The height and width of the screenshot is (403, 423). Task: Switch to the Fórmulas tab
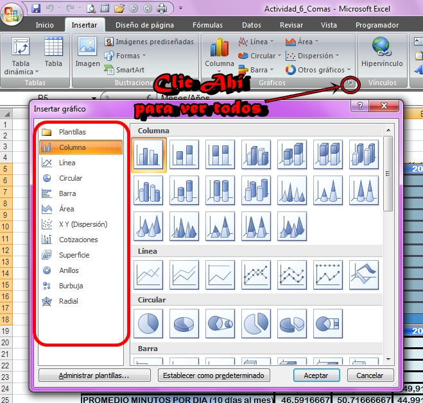pyautogui.click(x=207, y=25)
